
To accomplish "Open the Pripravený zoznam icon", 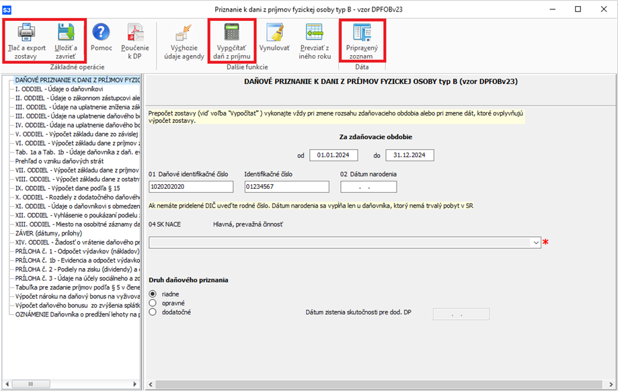I will click(362, 32).
